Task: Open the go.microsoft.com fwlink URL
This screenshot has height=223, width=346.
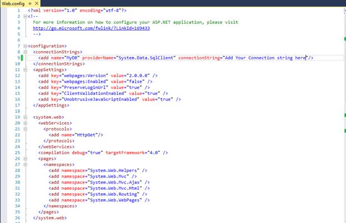Action: [x=91, y=28]
